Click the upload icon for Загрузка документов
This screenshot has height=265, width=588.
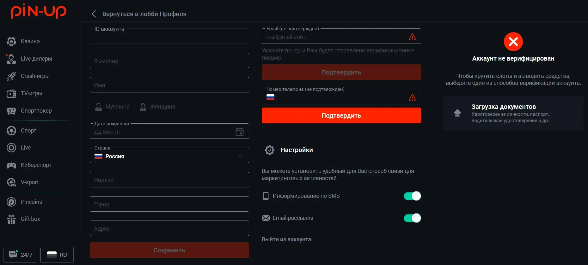[457, 113]
